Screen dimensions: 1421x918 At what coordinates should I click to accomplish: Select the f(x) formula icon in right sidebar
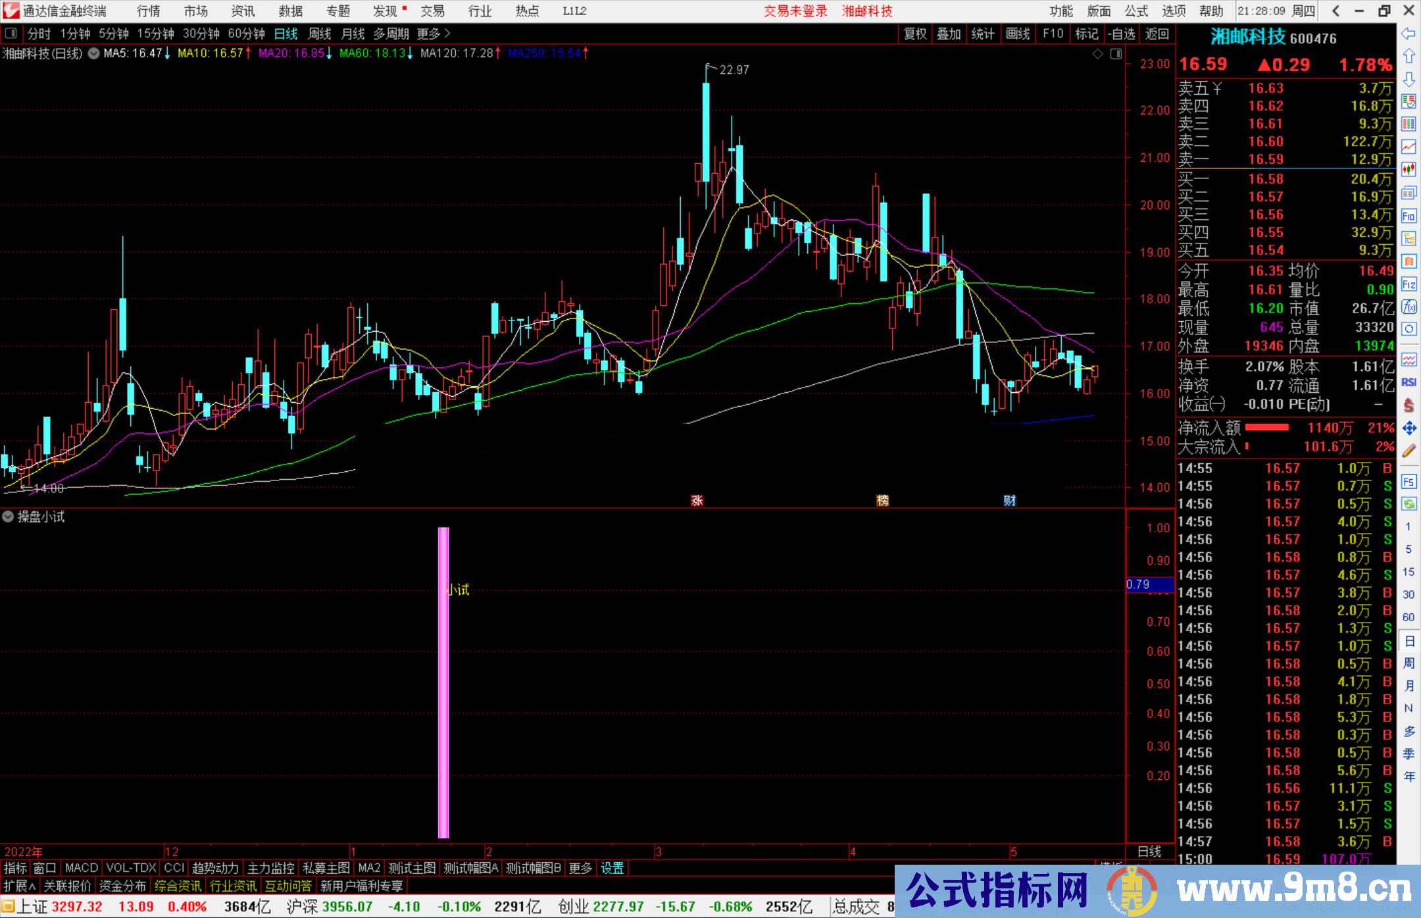pyautogui.click(x=1409, y=307)
